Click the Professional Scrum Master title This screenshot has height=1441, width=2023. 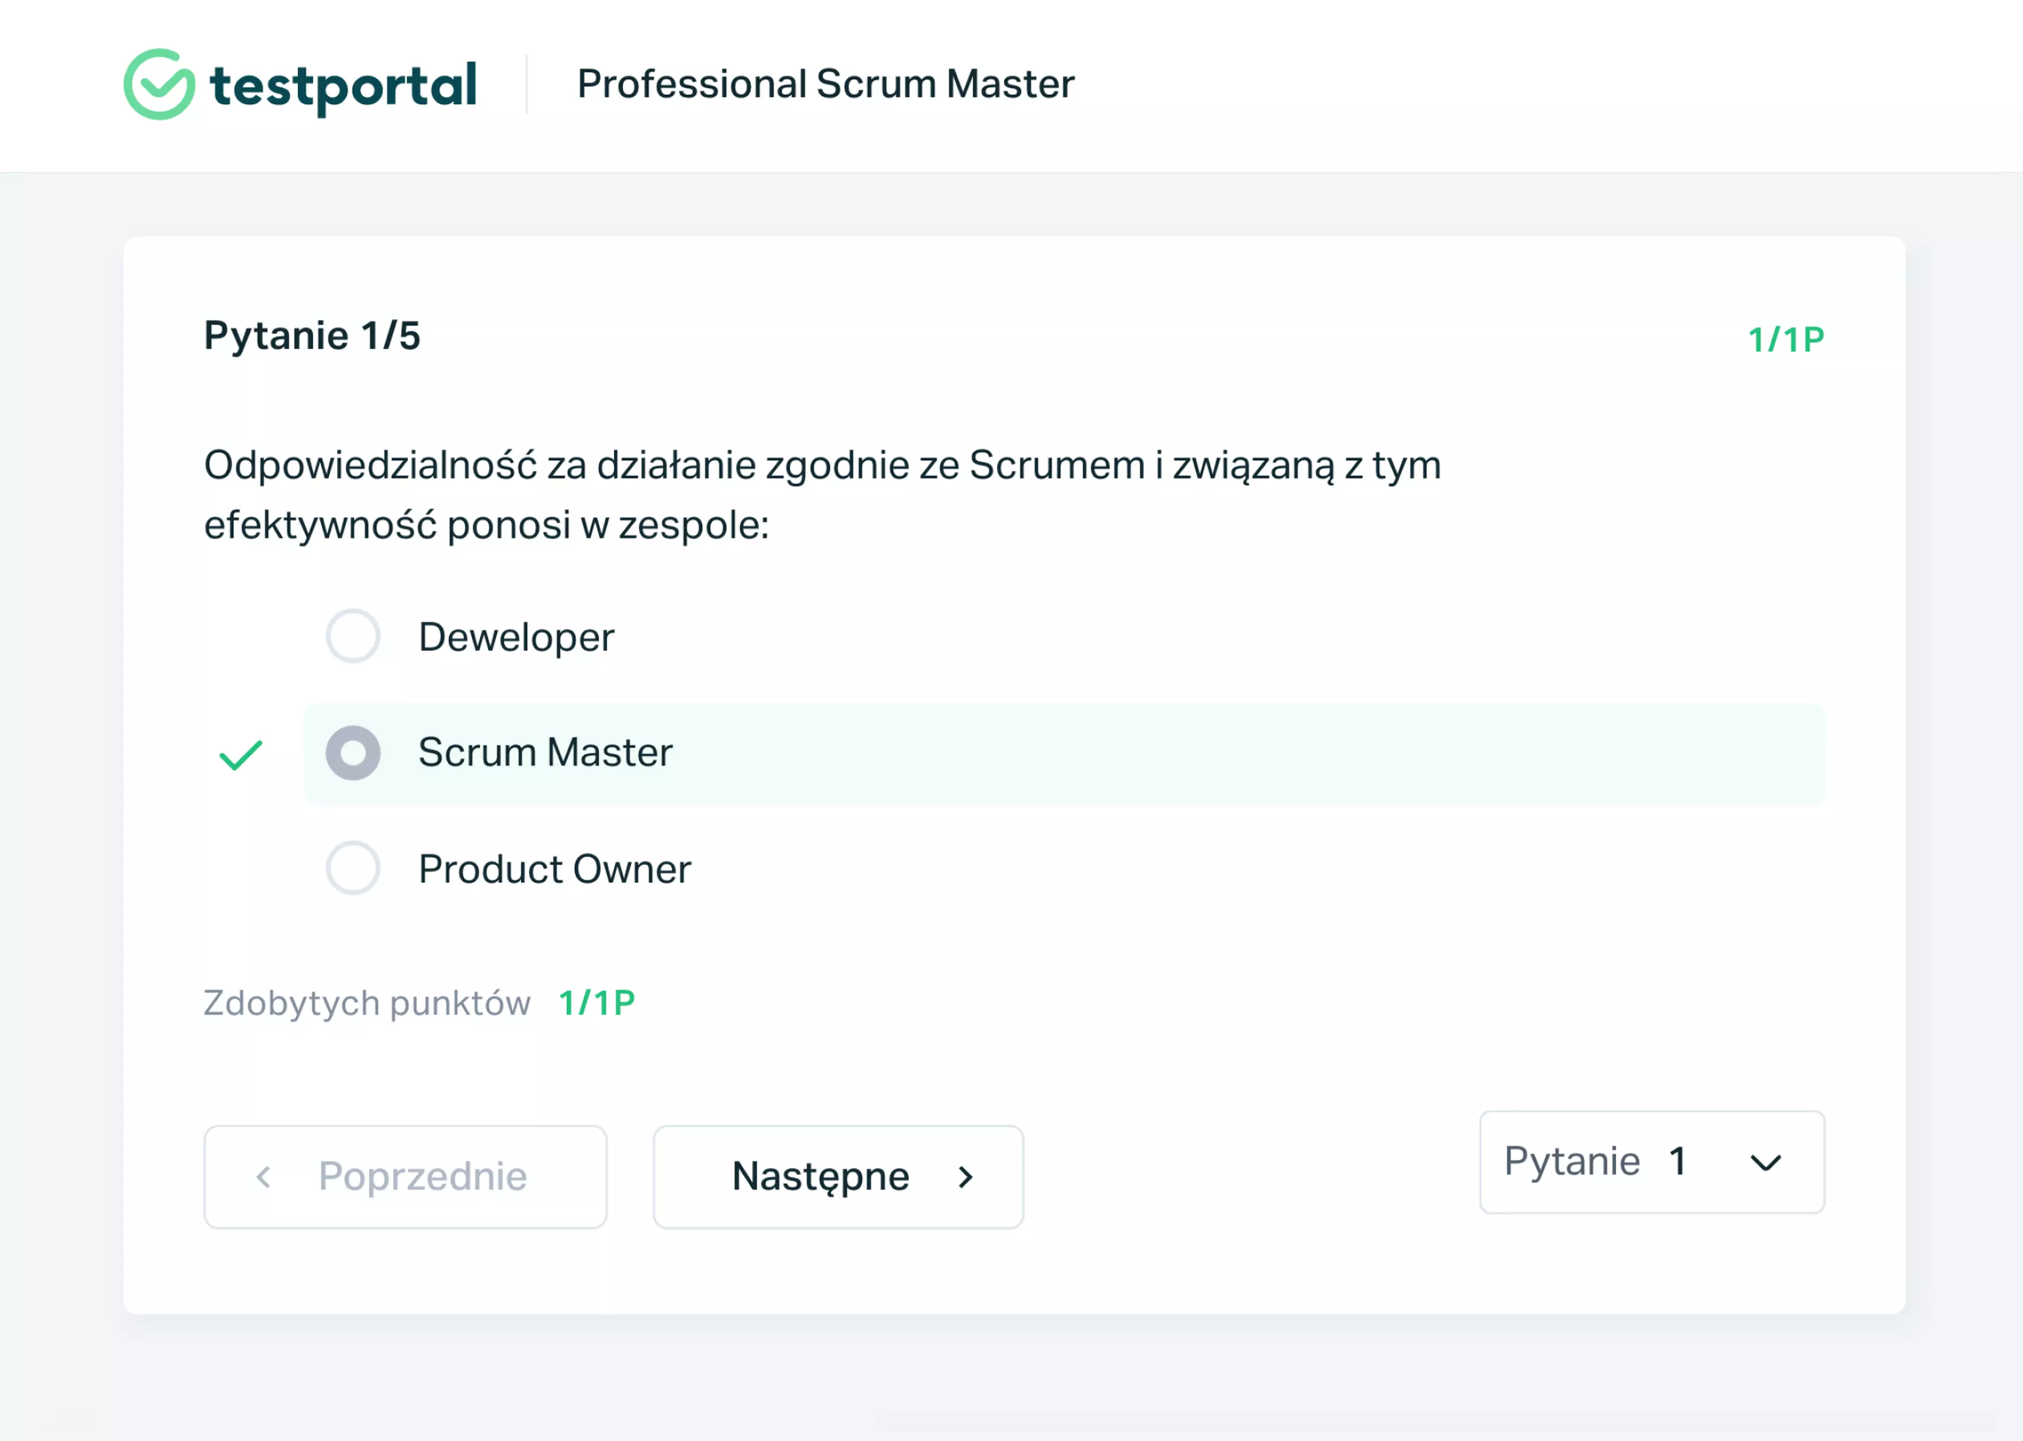point(826,84)
